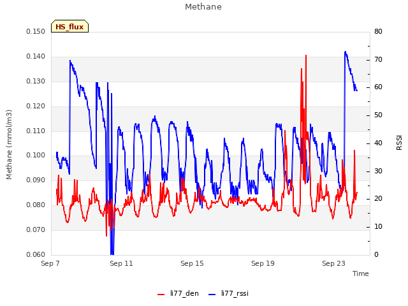The image size is (408, 306).
Task: Click the 0.100 left axis value
Action: (36, 156)
